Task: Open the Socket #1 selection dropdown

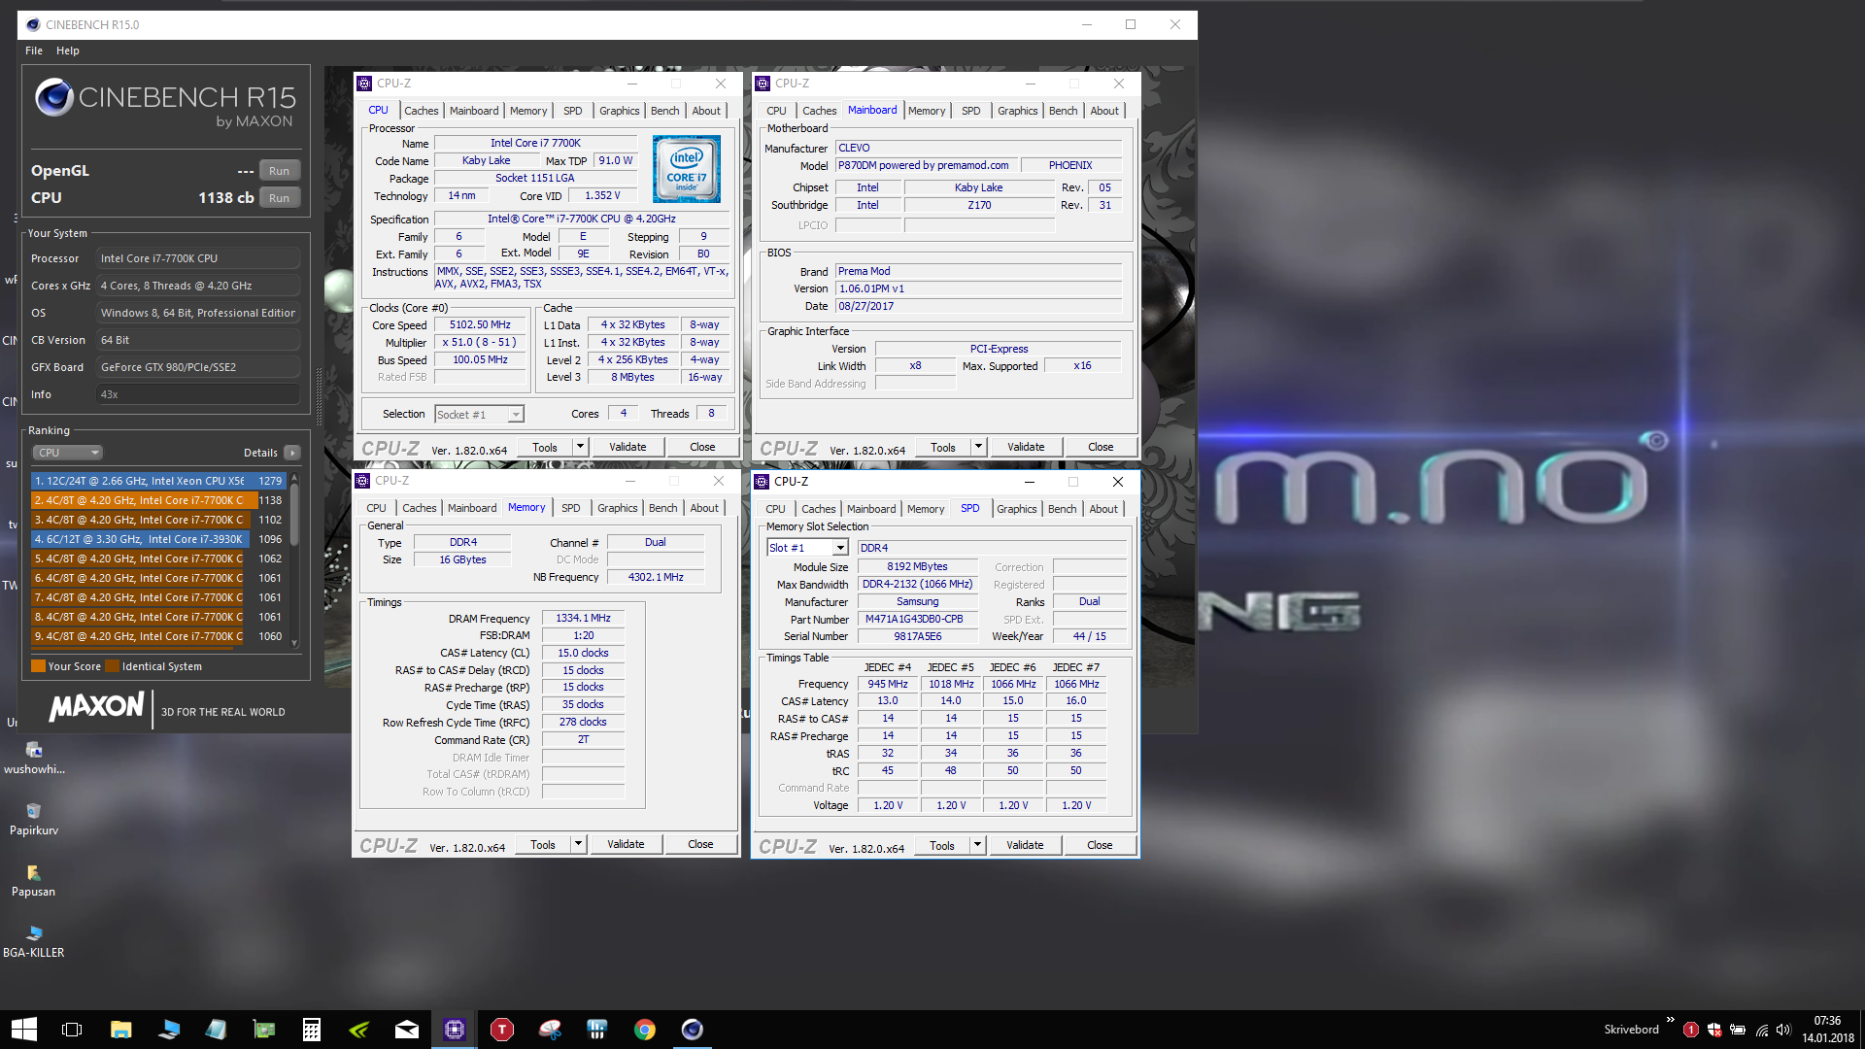Action: (480, 415)
